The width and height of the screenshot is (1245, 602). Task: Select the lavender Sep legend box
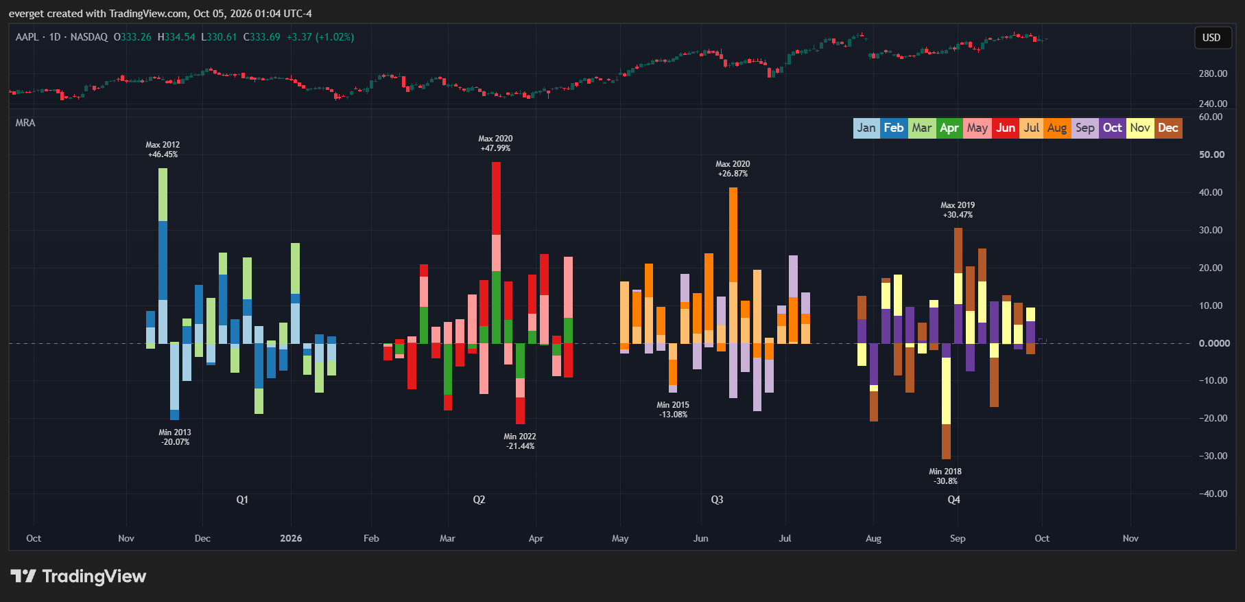[x=1084, y=128]
